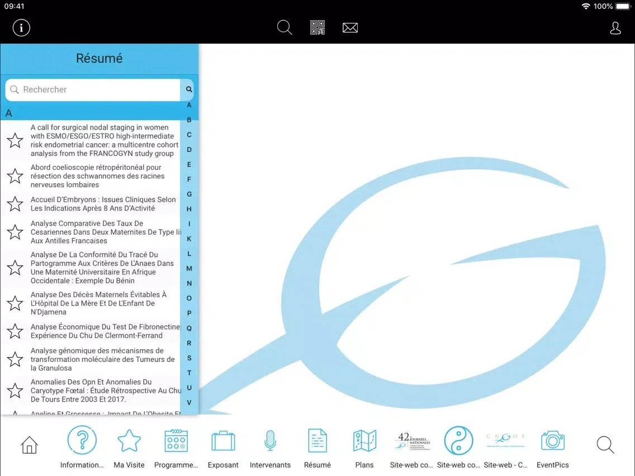Jump to letter E in index
This screenshot has width=635, height=476.
coord(189,165)
